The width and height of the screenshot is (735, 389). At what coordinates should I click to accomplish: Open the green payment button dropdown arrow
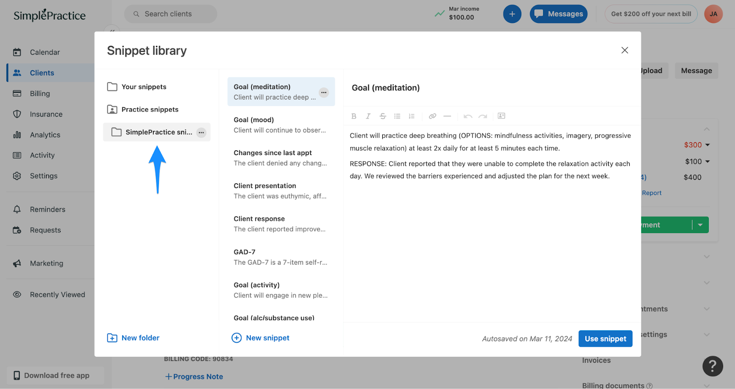(700, 225)
